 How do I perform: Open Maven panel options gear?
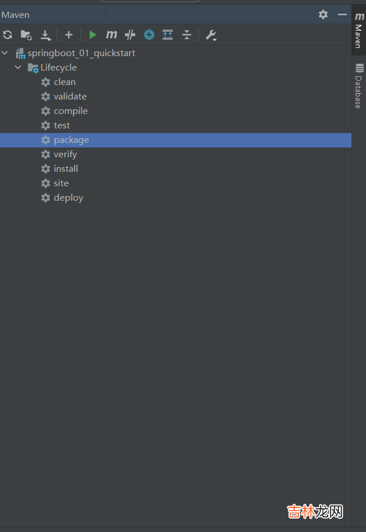click(323, 14)
